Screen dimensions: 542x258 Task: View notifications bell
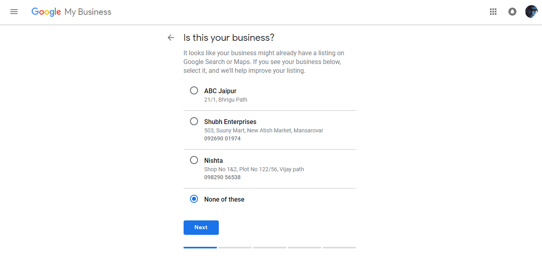(512, 12)
